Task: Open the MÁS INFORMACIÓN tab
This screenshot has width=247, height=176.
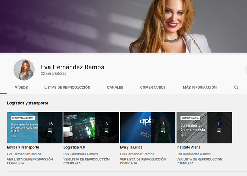Action: click(199, 88)
